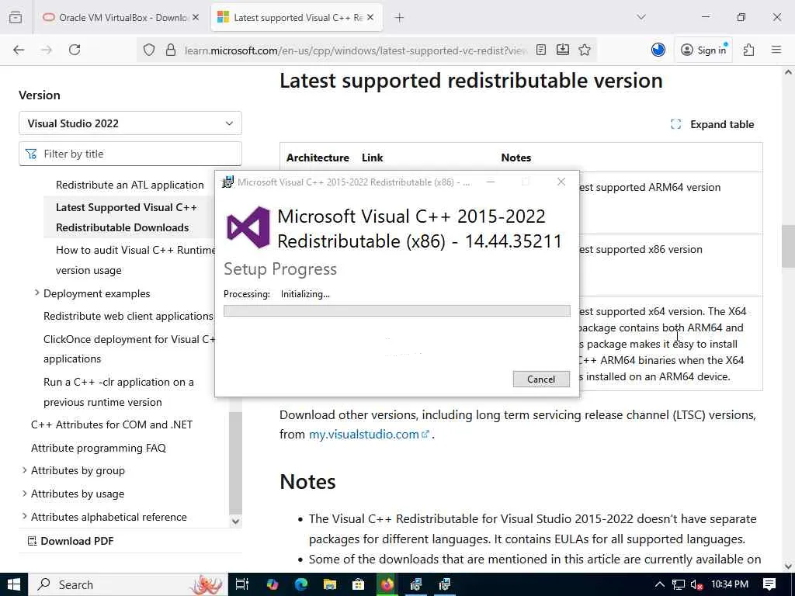Open Firefox View icon at tab bar start
This screenshot has width=795, height=596.
(x=16, y=18)
